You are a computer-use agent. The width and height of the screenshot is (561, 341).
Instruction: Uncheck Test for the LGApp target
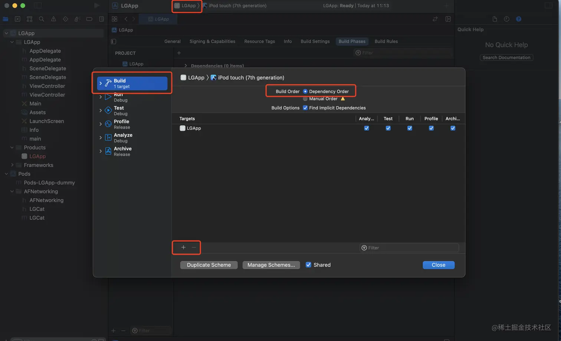click(x=388, y=128)
